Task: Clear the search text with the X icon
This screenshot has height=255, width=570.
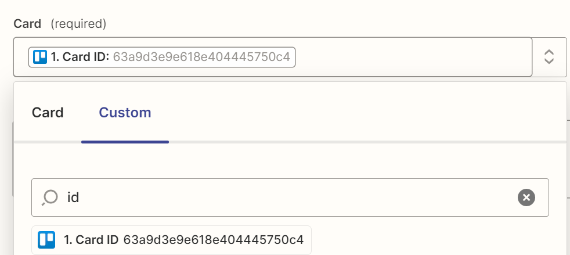Action: click(526, 197)
